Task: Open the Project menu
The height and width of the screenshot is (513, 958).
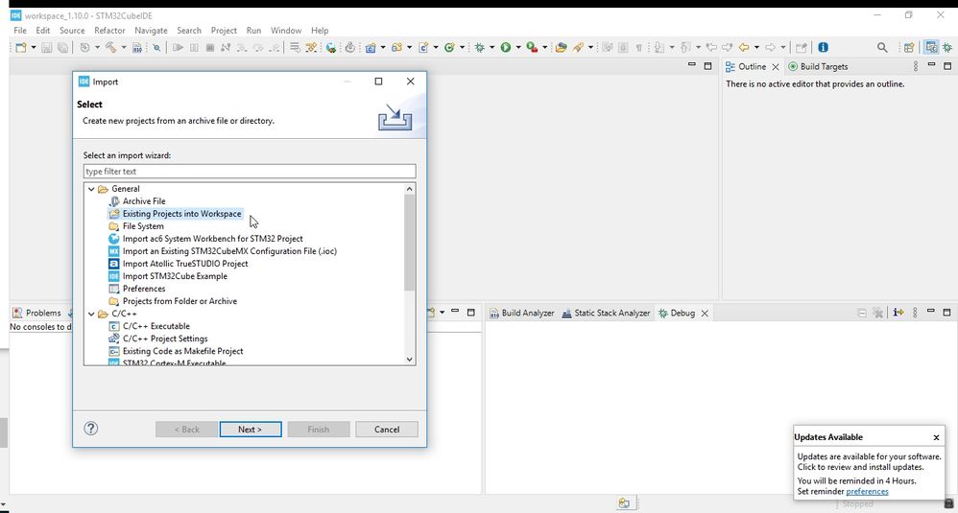Action: (x=224, y=31)
